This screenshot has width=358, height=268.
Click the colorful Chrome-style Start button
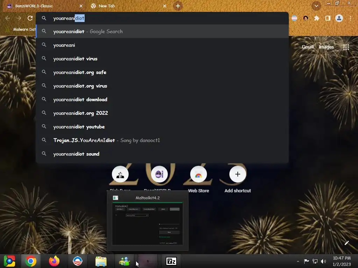click(9, 261)
